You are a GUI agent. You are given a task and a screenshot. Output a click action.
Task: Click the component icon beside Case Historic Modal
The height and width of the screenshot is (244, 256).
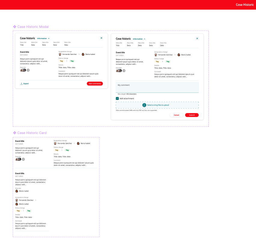click(15, 27)
